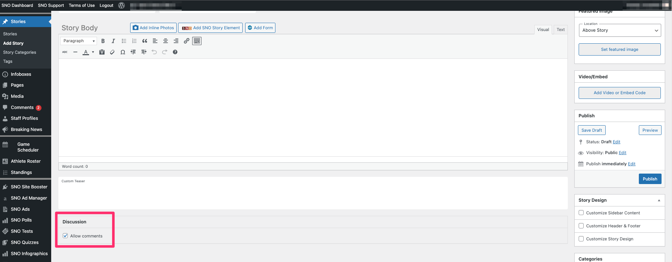Align text right
The height and width of the screenshot is (262, 672).
(176, 41)
